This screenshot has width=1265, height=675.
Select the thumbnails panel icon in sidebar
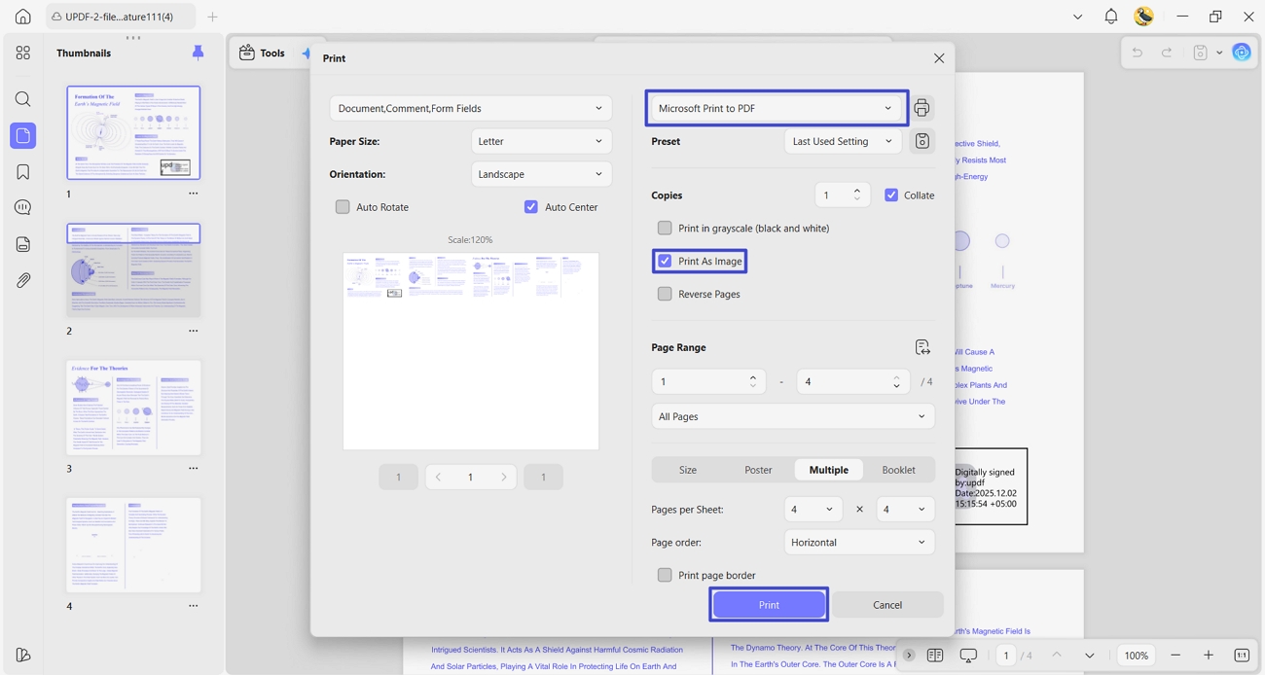(x=23, y=136)
